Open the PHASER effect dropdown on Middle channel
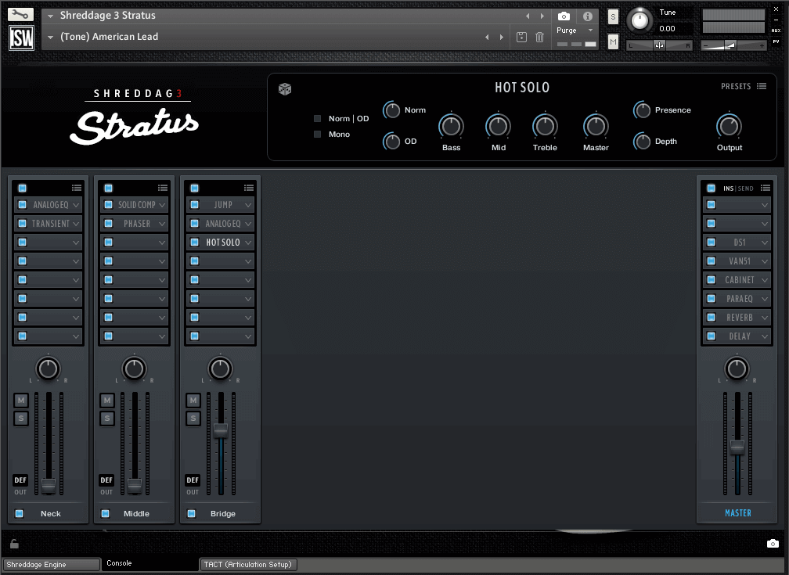789x575 pixels. click(134, 223)
